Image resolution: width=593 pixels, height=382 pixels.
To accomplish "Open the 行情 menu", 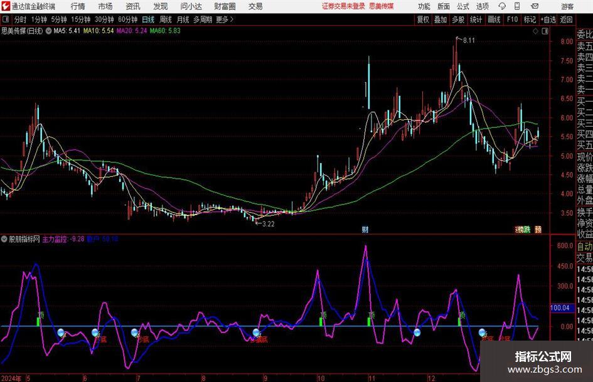I will tap(78, 6).
